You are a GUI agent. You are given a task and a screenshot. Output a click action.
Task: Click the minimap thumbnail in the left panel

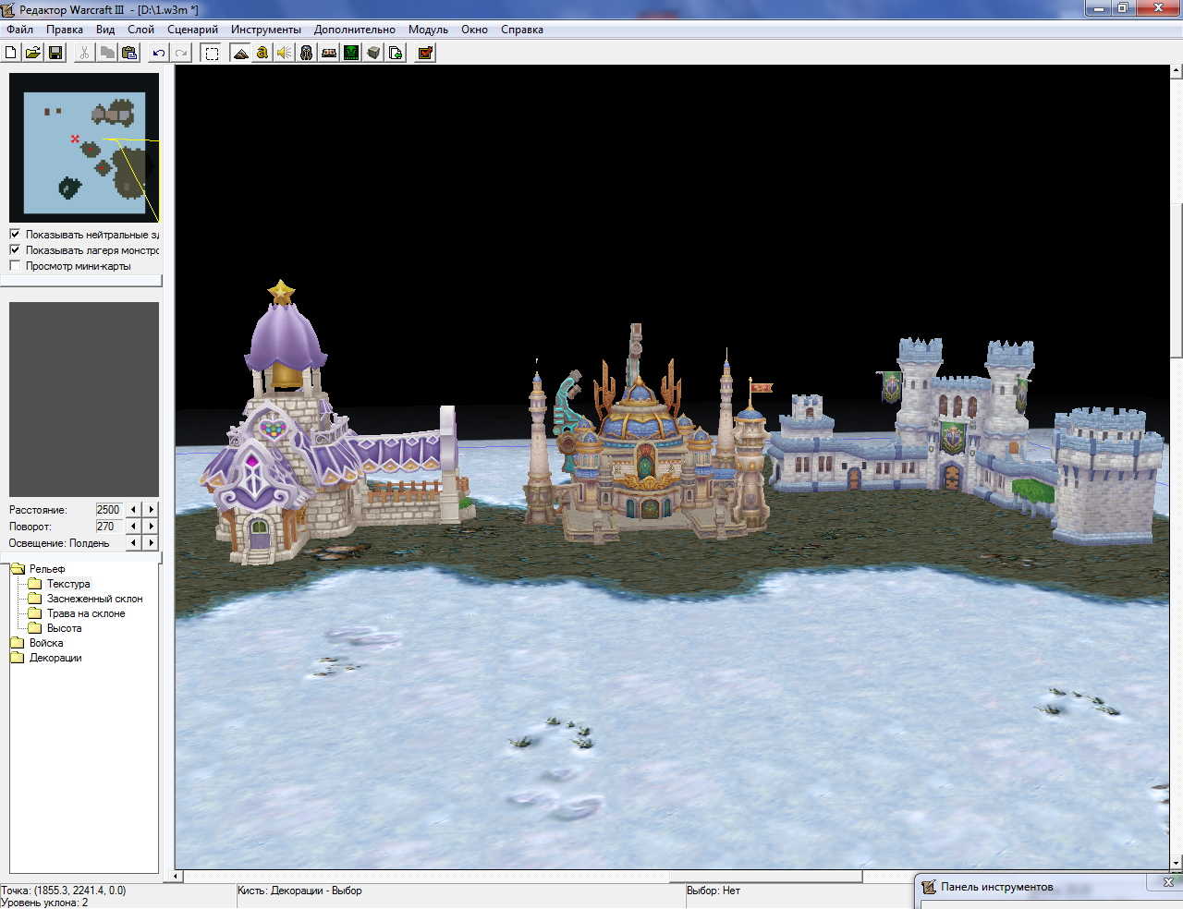[x=84, y=148]
